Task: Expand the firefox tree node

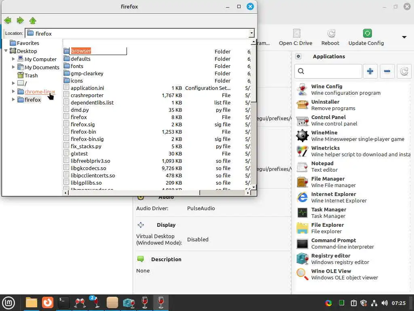Action: pos(13,100)
